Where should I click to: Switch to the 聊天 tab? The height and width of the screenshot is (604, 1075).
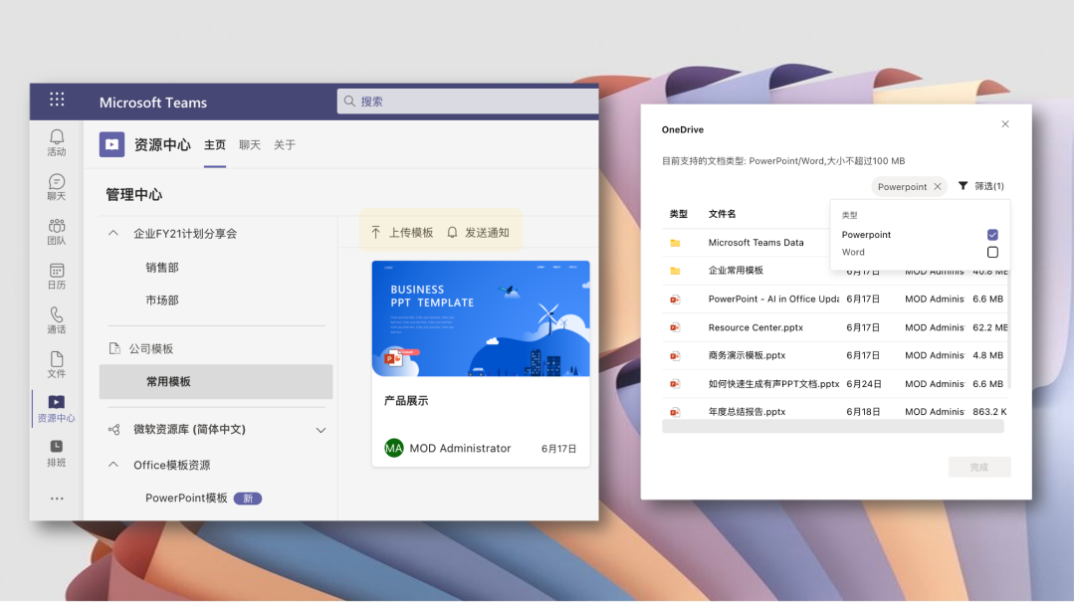pos(250,144)
